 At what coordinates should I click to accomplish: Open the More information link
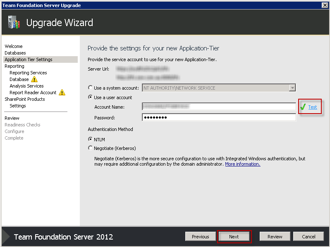(243, 164)
